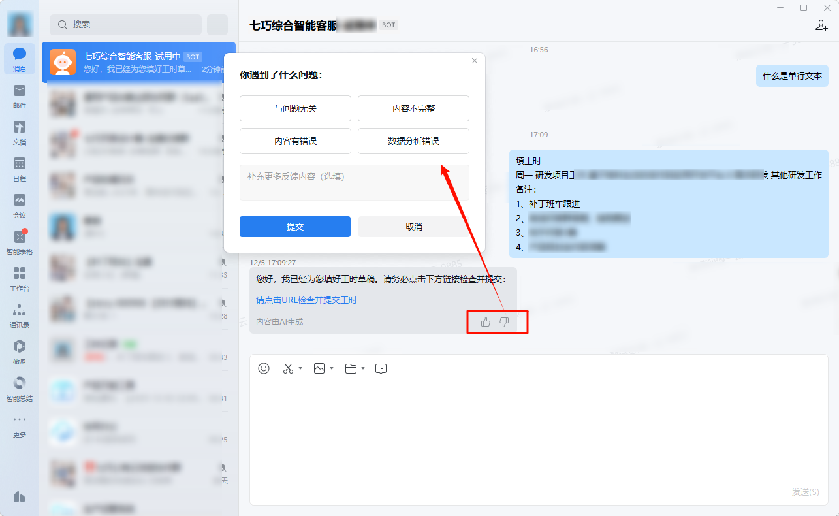839x516 pixels.
Task: Expand the screenshot scissors dropdown arrow
Action: click(x=300, y=368)
